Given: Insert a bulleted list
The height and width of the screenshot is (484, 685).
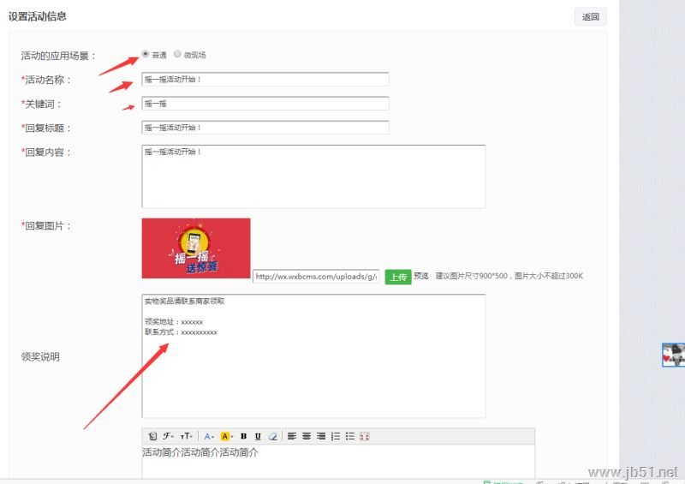Looking at the screenshot, I should point(350,436).
